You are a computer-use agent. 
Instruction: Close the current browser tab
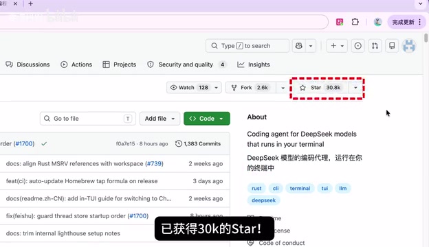coord(15,4)
